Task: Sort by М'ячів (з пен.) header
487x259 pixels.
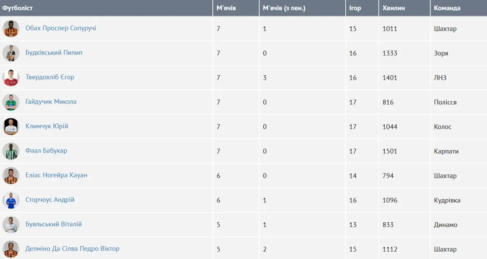Action: 284,8
